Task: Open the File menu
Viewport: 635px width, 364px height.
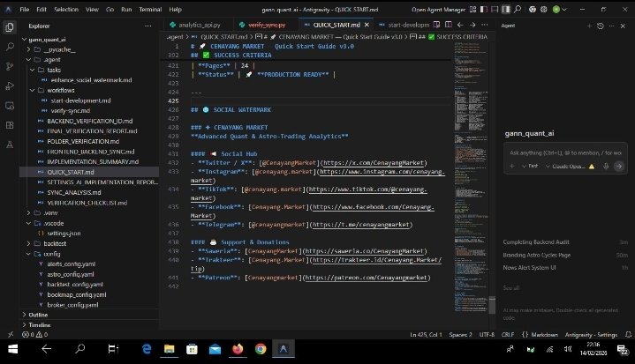Action: coord(25,10)
